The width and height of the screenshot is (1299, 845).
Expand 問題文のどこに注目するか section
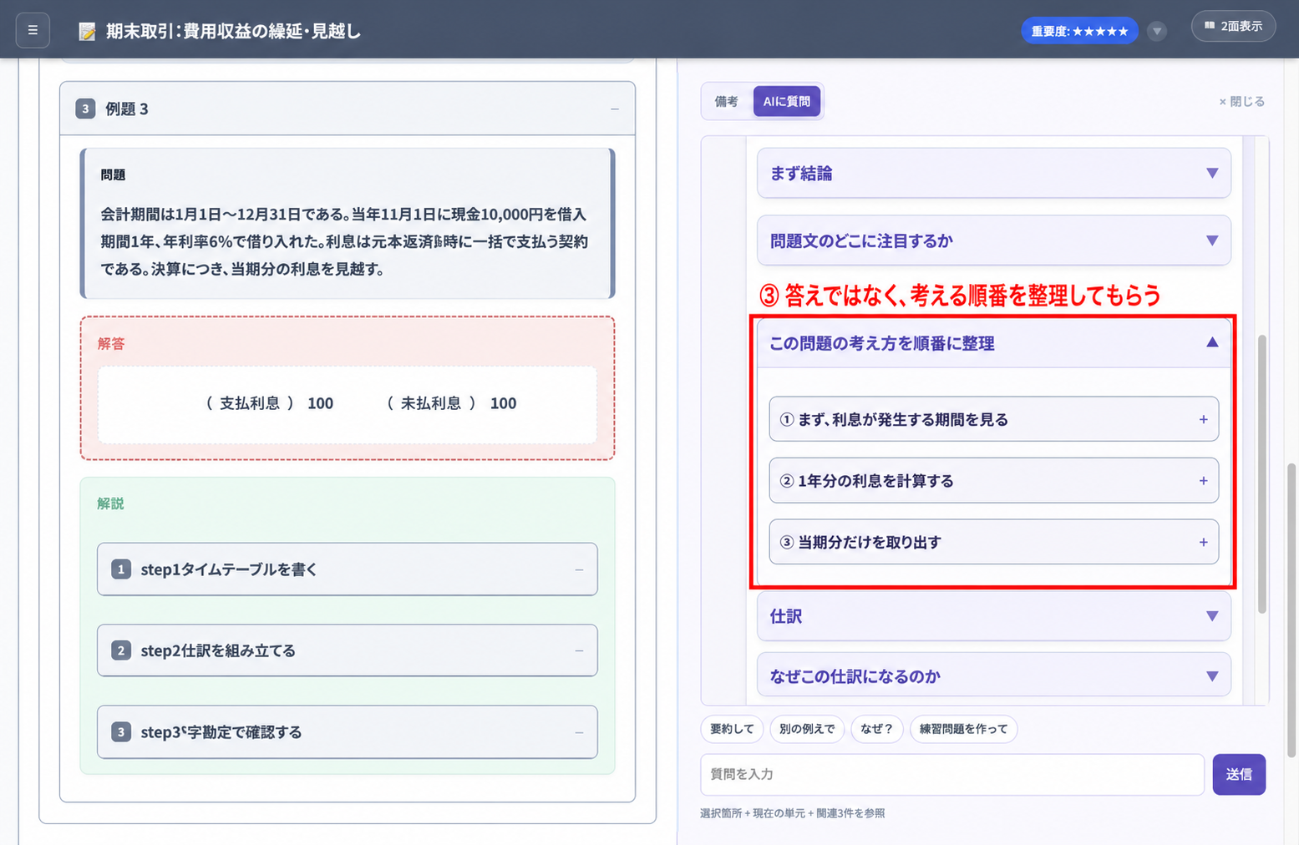(993, 240)
